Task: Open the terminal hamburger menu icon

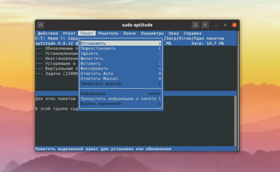Action: (205, 25)
